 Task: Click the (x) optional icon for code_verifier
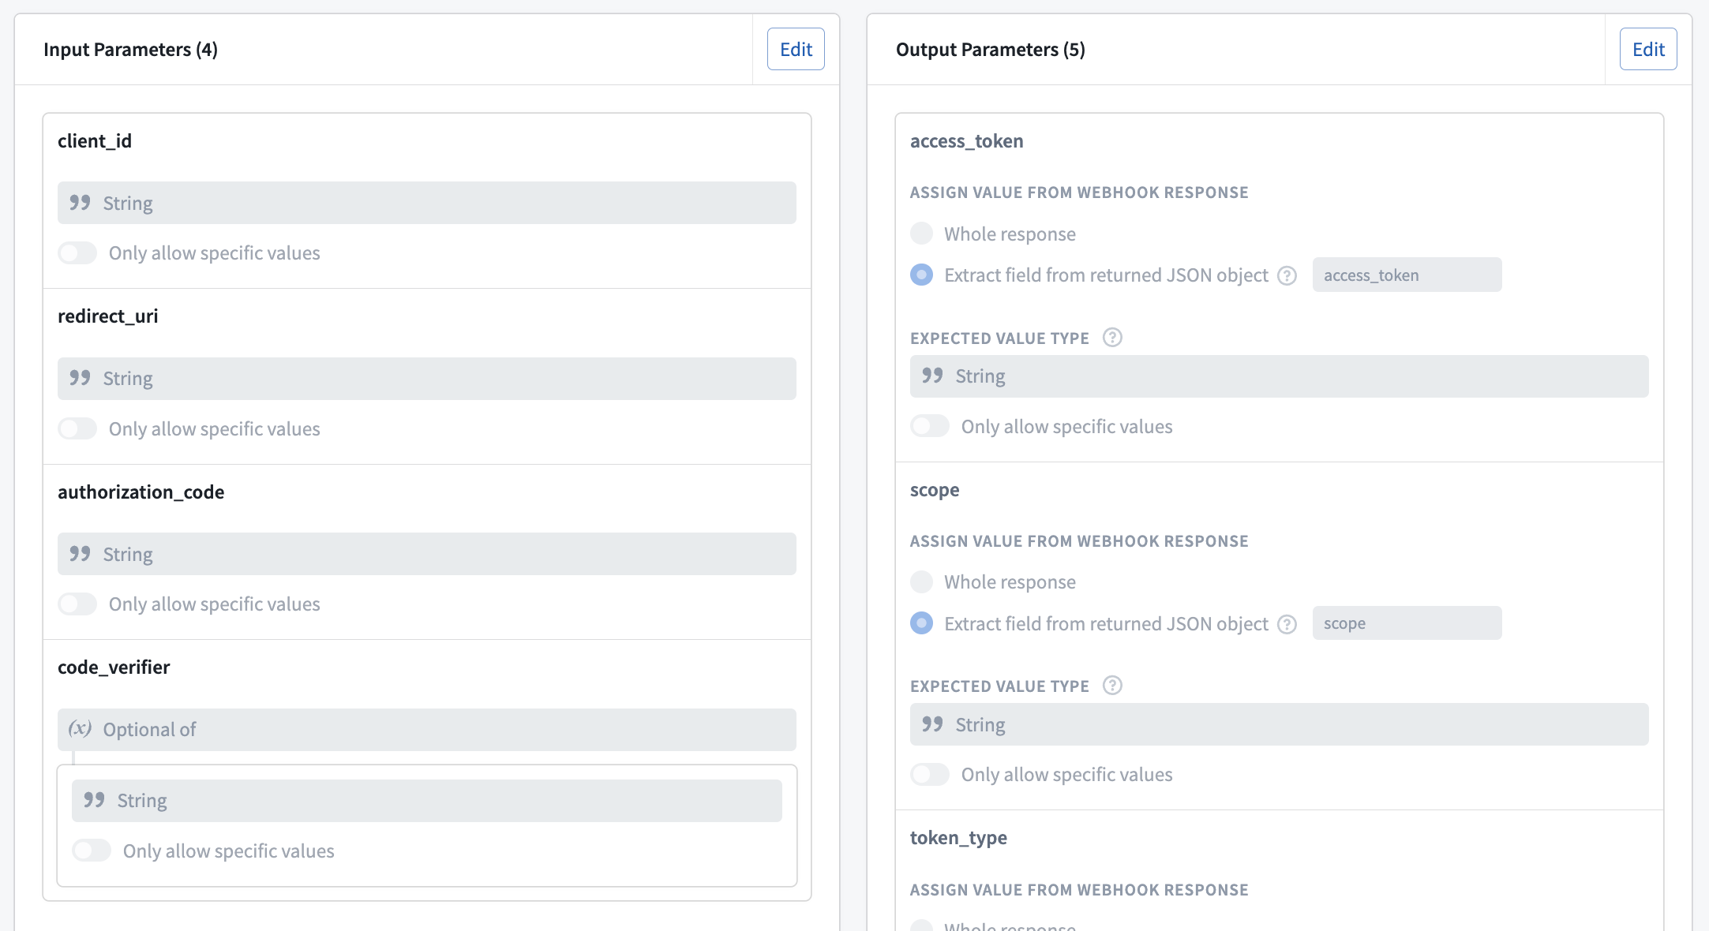tap(80, 728)
